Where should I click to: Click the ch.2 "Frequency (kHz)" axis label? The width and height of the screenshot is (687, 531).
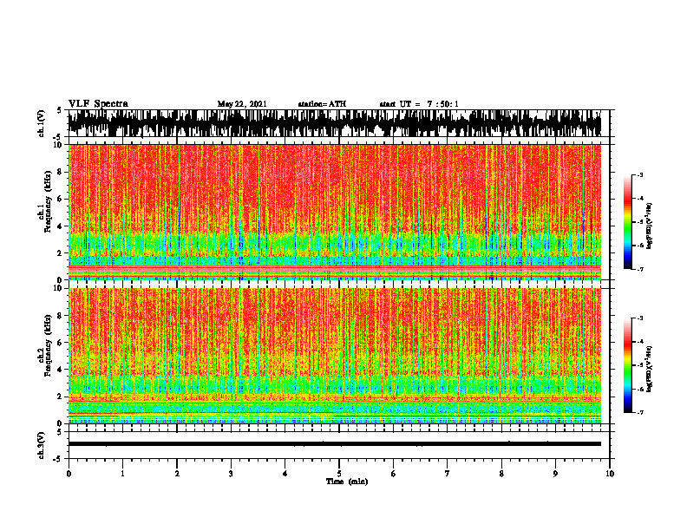click(x=48, y=345)
